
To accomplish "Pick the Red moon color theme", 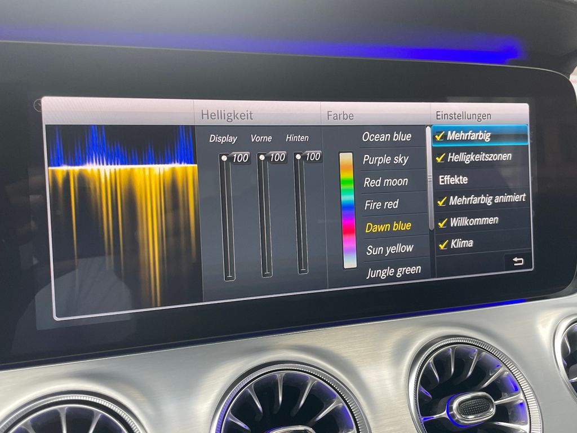I will tap(385, 182).
